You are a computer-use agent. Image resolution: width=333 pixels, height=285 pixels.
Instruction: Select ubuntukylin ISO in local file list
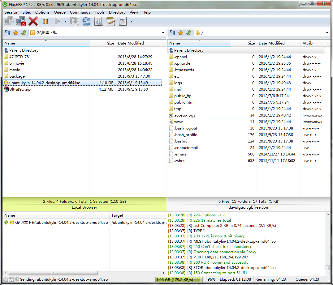point(82,83)
